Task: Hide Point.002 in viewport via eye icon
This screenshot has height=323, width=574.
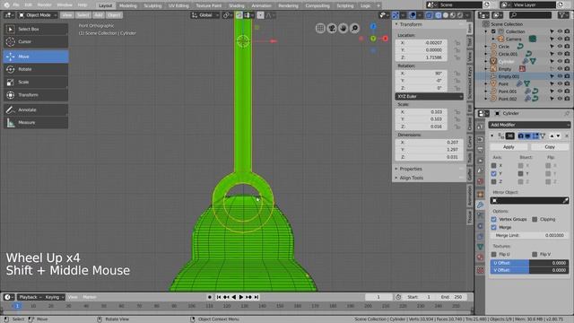Action: (x=560, y=99)
